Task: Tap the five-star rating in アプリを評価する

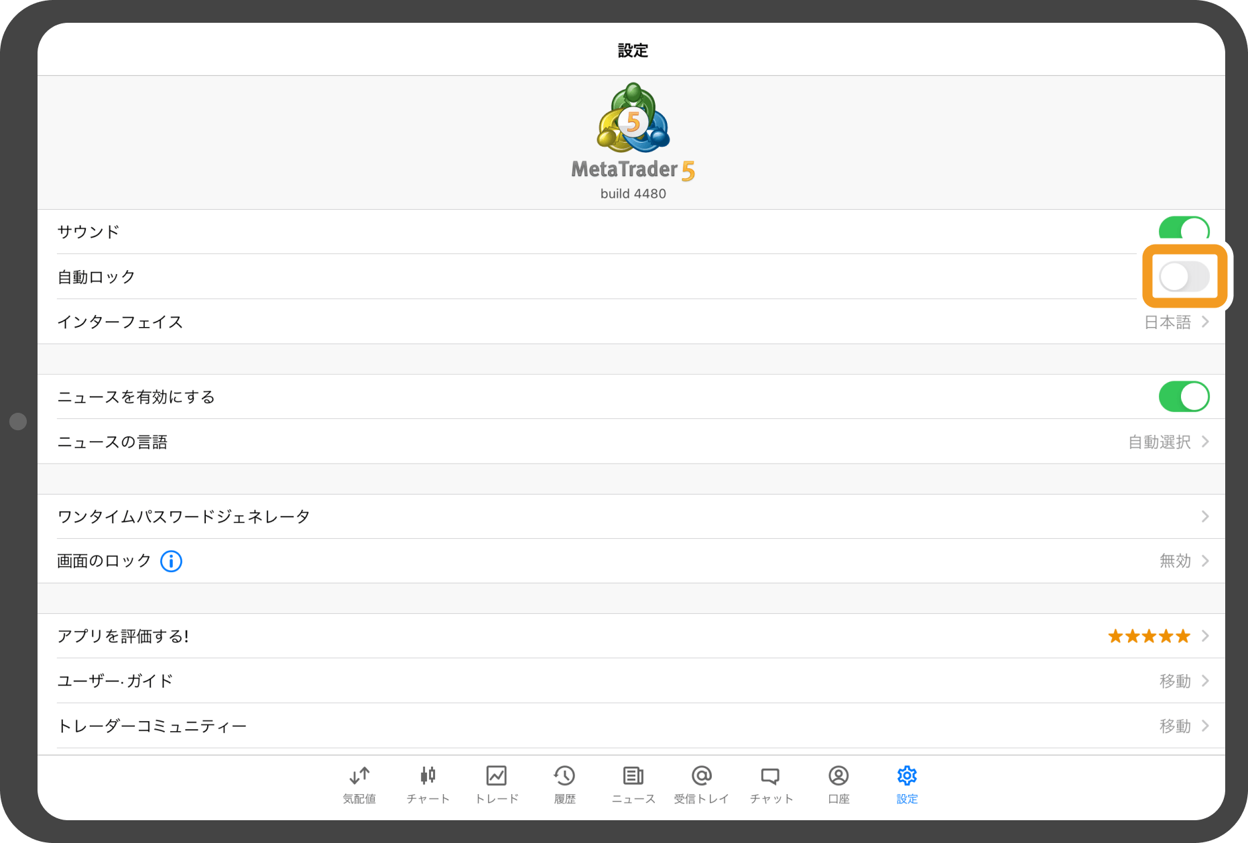Action: coord(1149,636)
